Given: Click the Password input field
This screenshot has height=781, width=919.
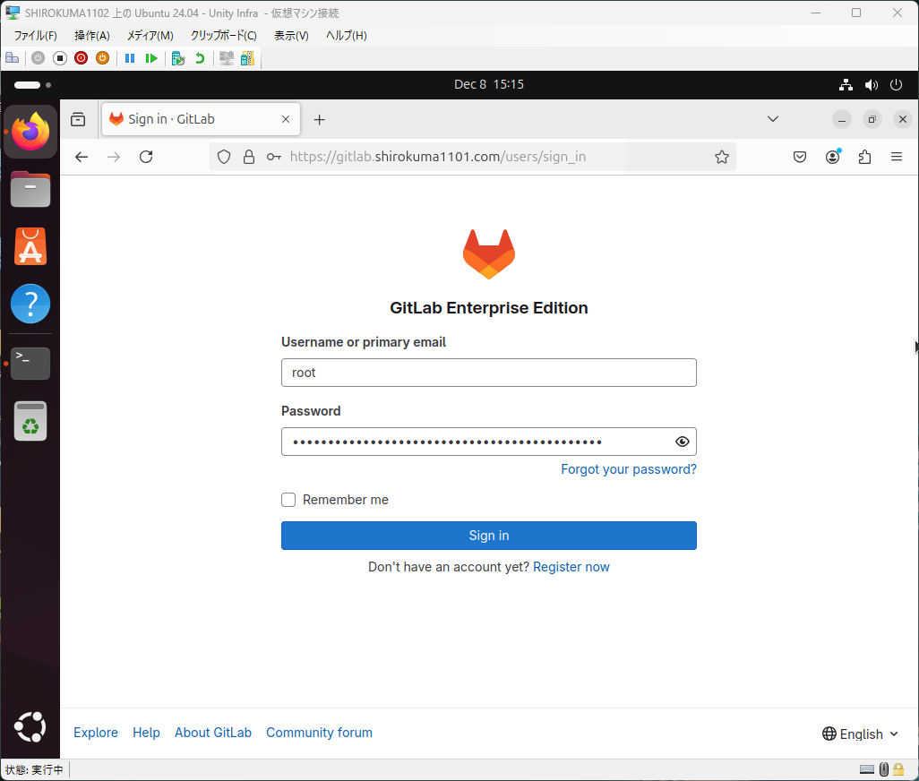Looking at the screenshot, I should (x=489, y=442).
